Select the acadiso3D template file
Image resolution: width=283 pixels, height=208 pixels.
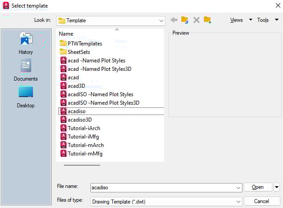[80, 120]
